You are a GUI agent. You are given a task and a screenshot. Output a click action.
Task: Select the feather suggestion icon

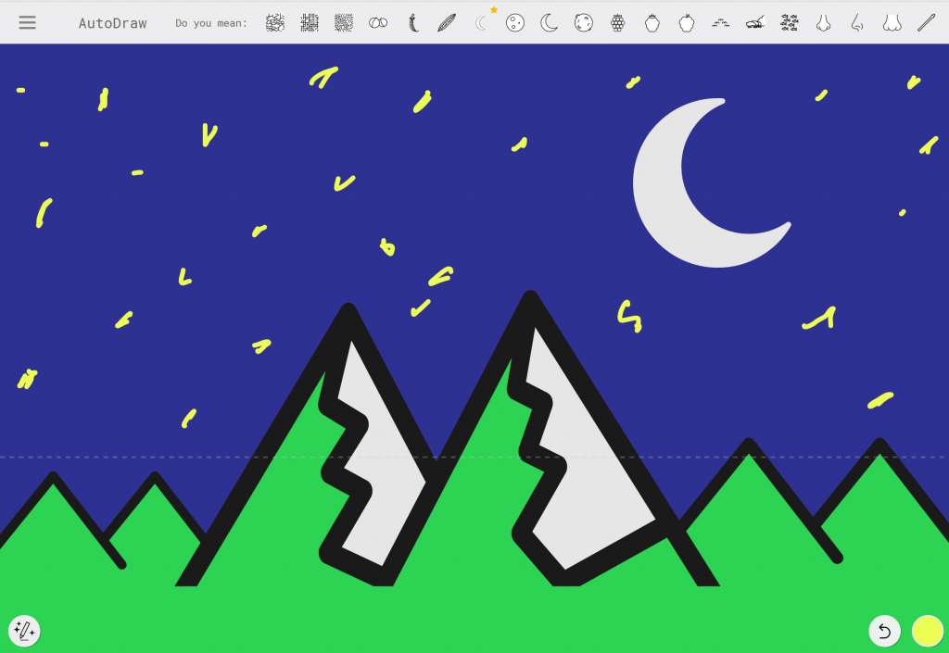tap(447, 23)
